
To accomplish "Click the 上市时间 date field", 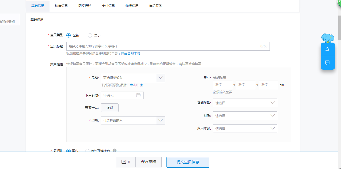I will tap(122, 95).
